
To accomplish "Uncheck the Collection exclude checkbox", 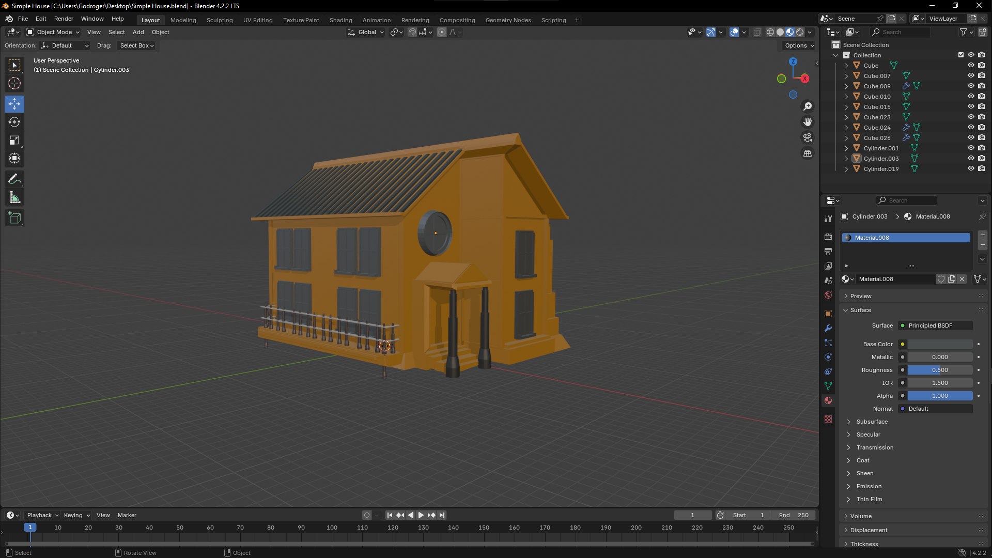I will (x=961, y=55).
